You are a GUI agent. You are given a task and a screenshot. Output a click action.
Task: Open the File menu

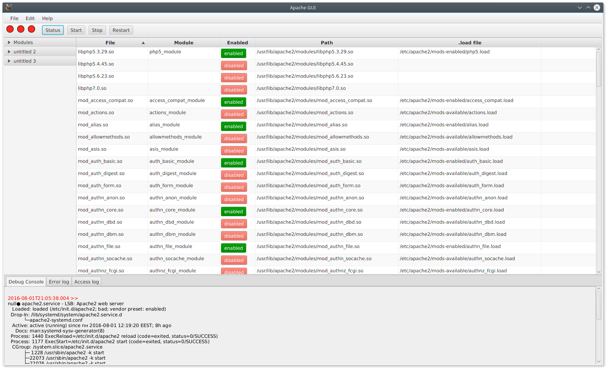pos(14,18)
